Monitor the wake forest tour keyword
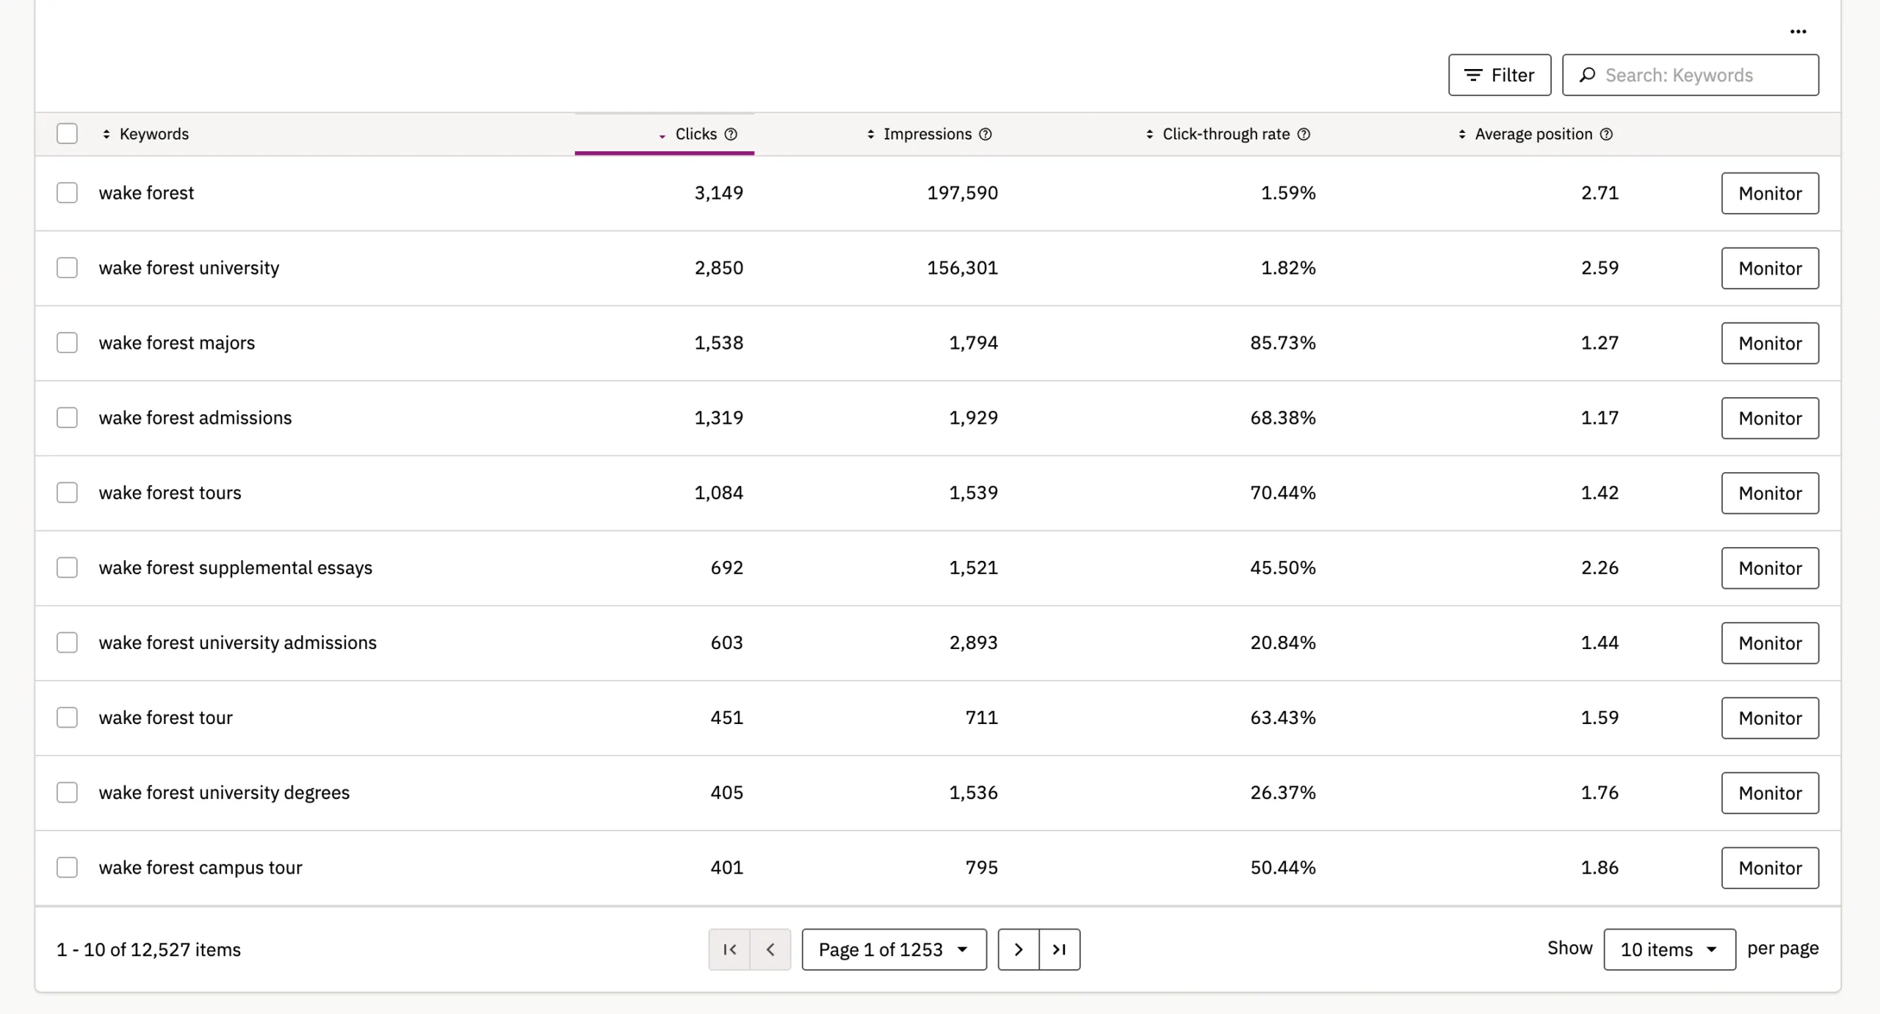Viewport: 1880px width, 1014px height. click(1770, 717)
